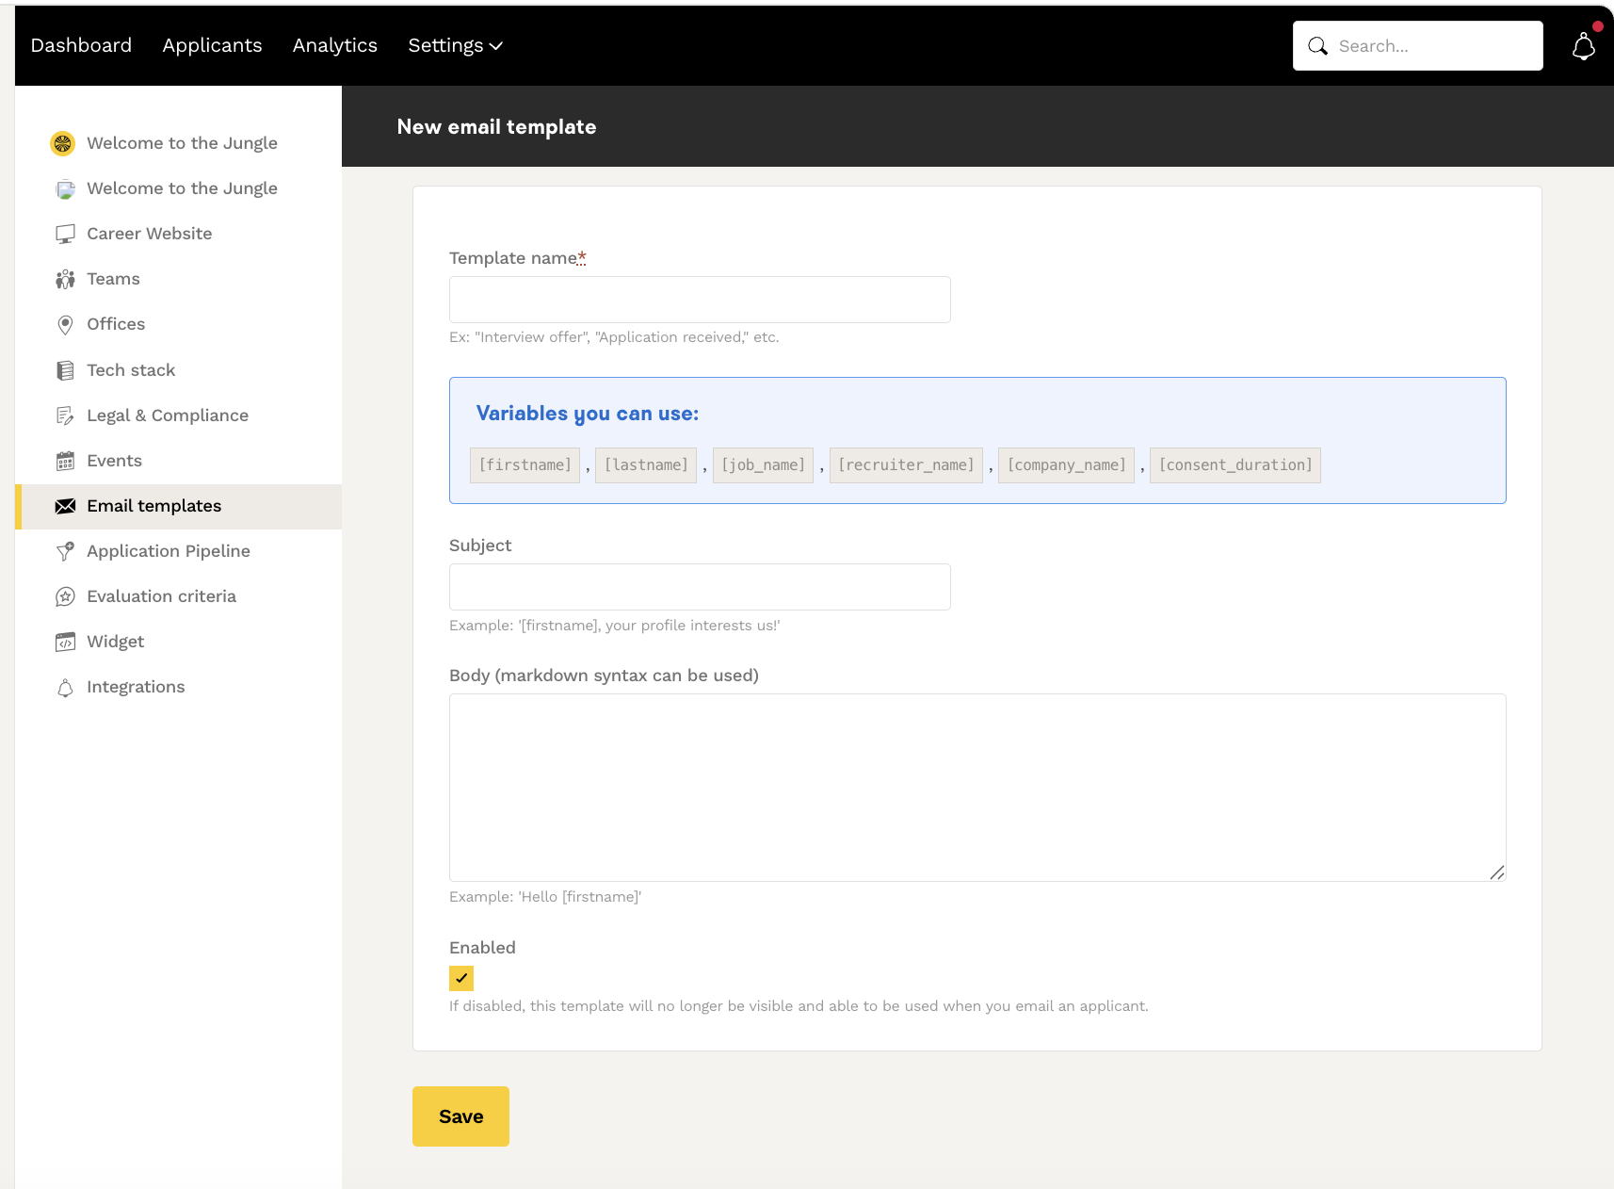Uncheck the Enabled checkbox
This screenshot has width=1614, height=1189.
click(461, 978)
